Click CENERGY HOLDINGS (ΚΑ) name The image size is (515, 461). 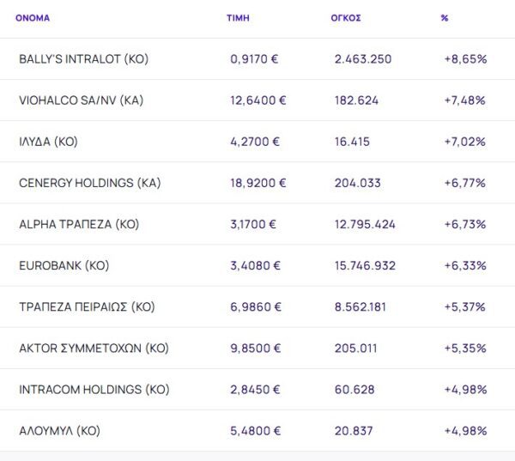tap(89, 183)
